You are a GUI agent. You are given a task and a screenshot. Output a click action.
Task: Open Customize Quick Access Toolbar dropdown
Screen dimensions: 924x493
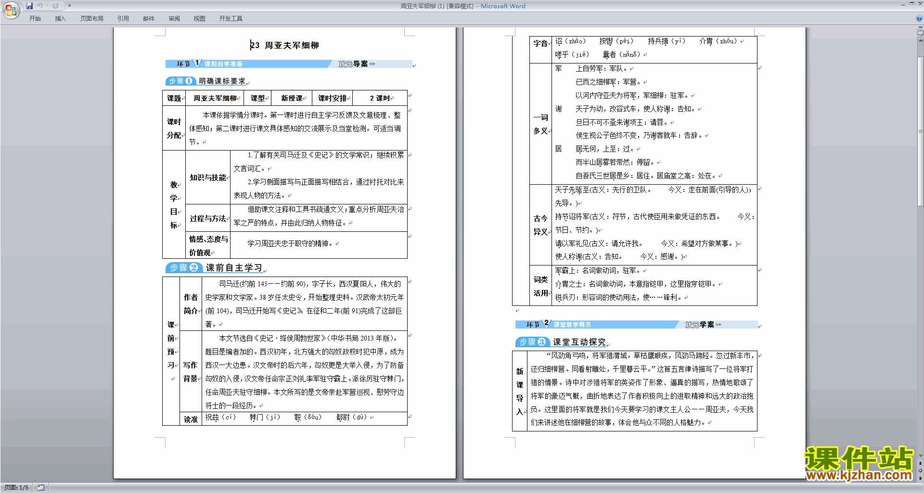point(69,6)
